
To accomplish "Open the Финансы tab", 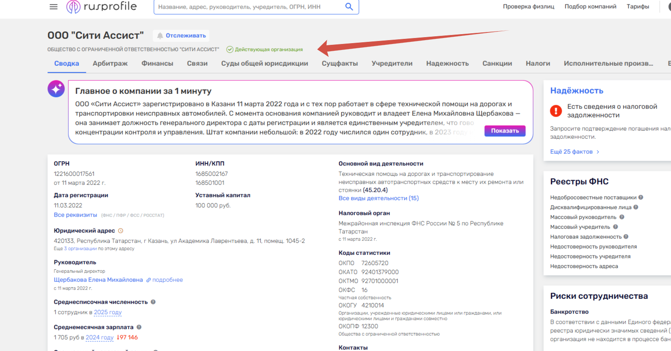I will pos(157,63).
